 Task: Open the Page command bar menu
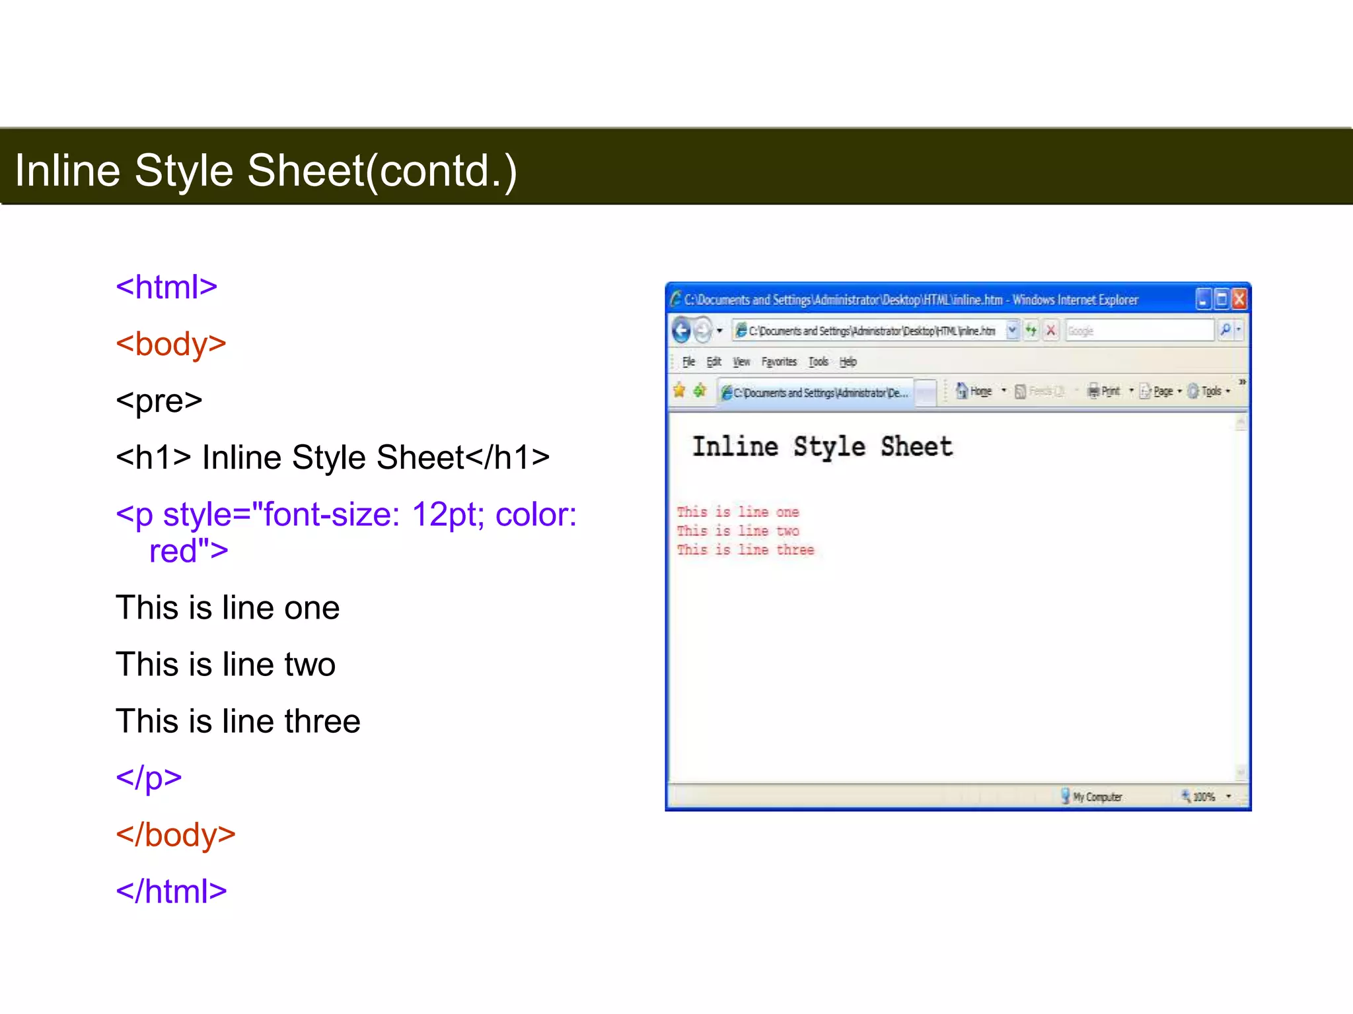pos(1161,391)
